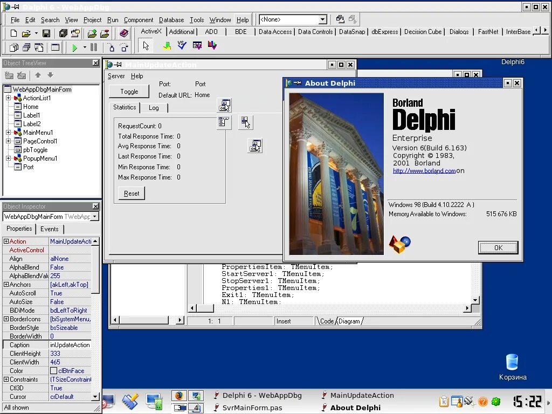This screenshot has width=552, height=414.
Task: Open the Object Inspector component selector dropdown
Action: coord(94,217)
